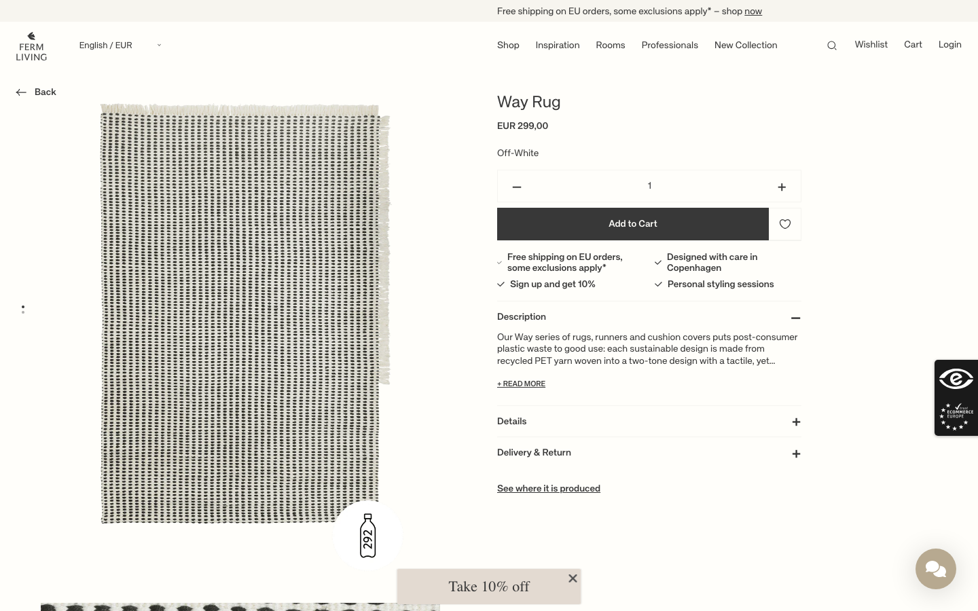
Task: Open the English / EUR language dropdown
Action: (120, 45)
